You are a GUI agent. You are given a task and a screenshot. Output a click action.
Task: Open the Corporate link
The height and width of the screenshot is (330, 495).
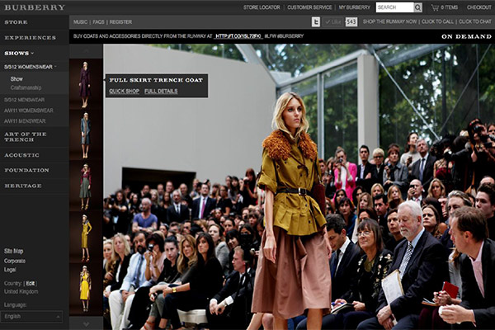coord(15,262)
